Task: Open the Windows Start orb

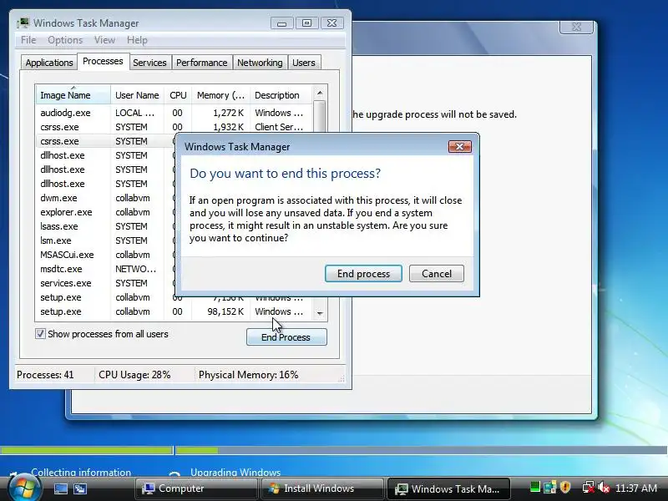Action: [24, 488]
